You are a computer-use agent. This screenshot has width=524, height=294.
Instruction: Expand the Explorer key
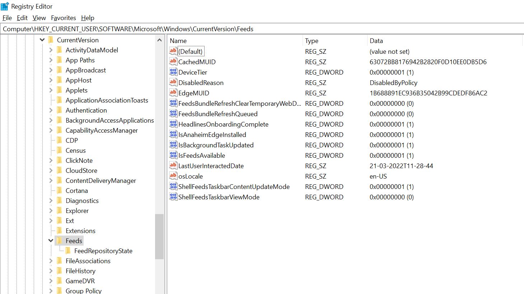[x=51, y=210]
